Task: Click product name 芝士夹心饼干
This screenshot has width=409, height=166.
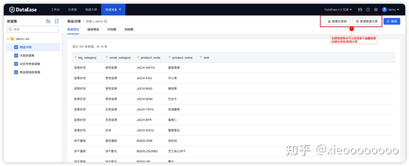Action: 177,151
